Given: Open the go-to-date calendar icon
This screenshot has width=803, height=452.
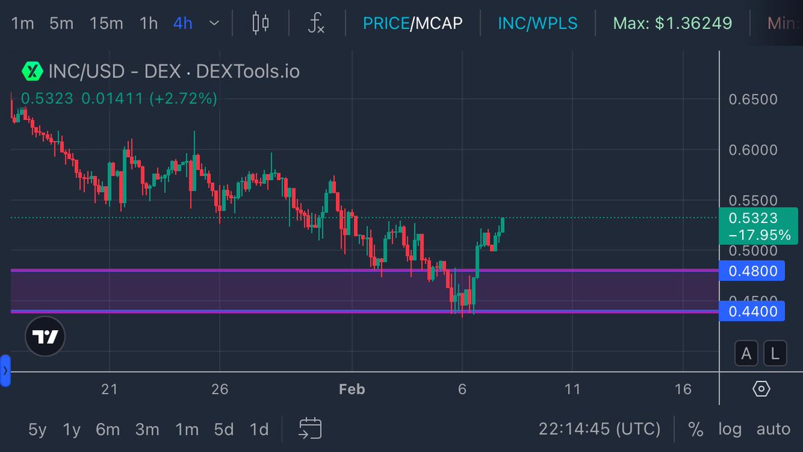Looking at the screenshot, I should 310,429.
